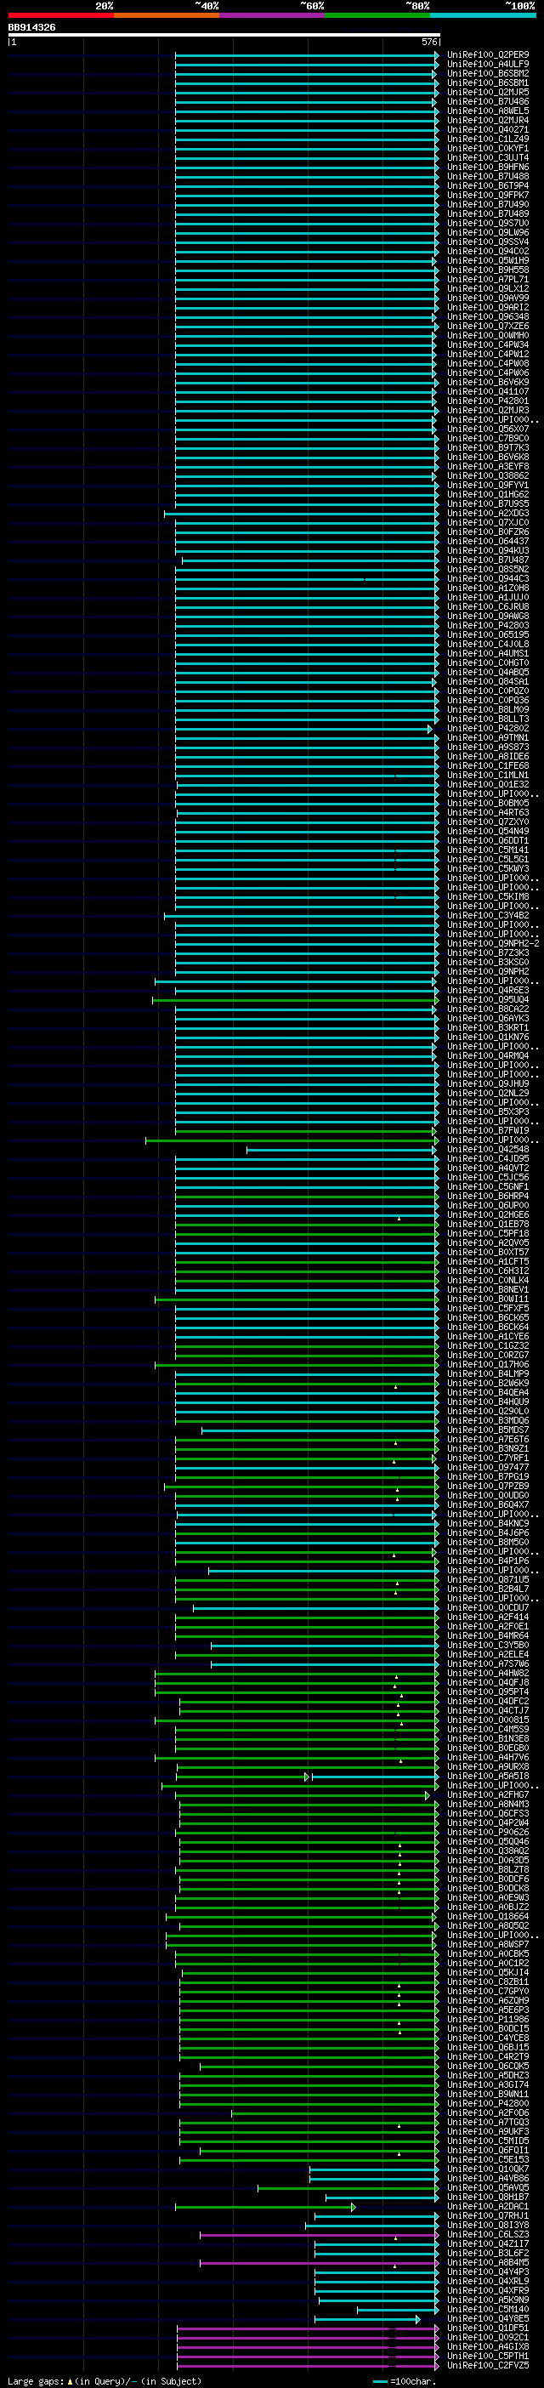Click the cyan ~100% identity legend segment
544x2388 pixels.
click(x=482, y=16)
